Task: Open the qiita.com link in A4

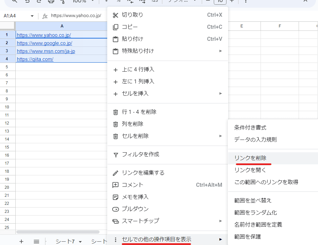Action: [x=35, y=59]
